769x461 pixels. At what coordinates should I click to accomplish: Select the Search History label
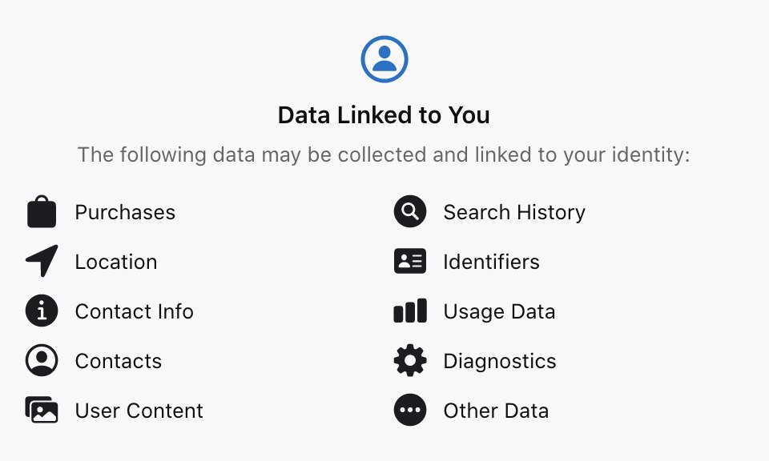pos(514,212)
